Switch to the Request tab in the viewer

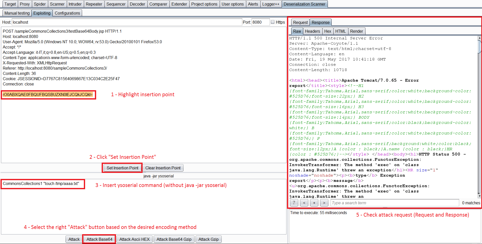(300, 22)
